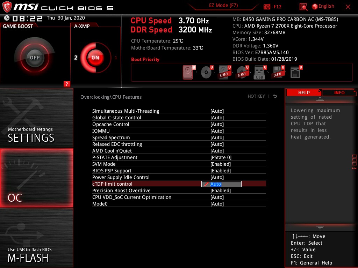Open Relaxed EDC throttling value
The width and height of the screenshot is (358, 268).
click(217, 144)
